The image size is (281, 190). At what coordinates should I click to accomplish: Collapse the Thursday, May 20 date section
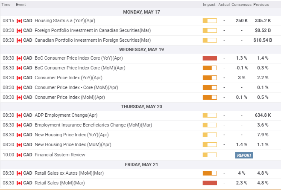point(141,107)
